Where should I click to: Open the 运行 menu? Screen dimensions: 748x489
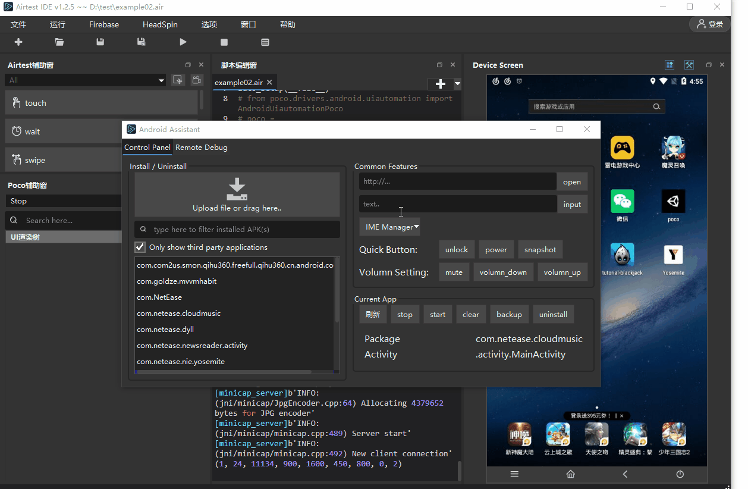[x=58, y=24]
